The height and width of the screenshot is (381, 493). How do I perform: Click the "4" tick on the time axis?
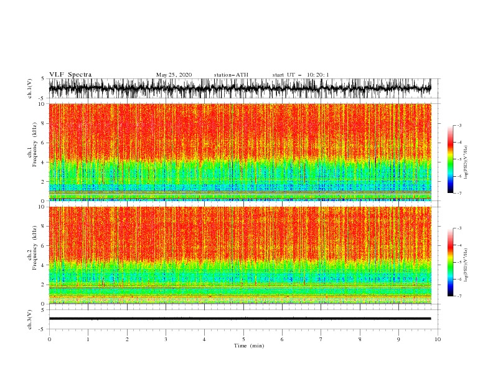(204, 339)
